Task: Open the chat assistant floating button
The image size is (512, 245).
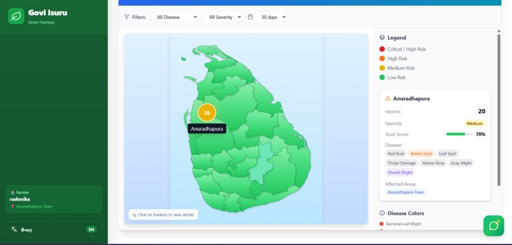Action: (x=494, y=225)
